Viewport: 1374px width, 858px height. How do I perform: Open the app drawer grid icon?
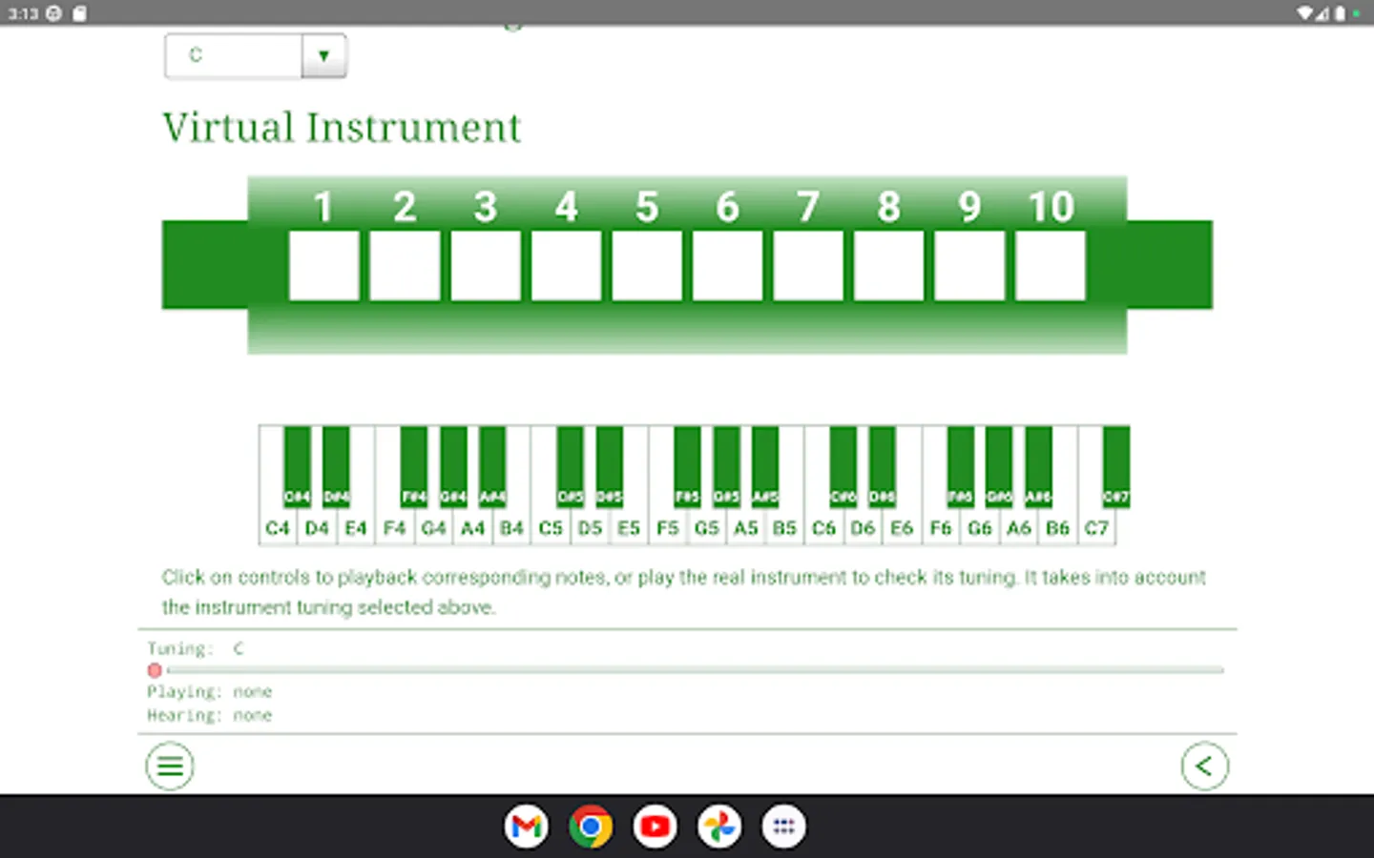point(783,827)
